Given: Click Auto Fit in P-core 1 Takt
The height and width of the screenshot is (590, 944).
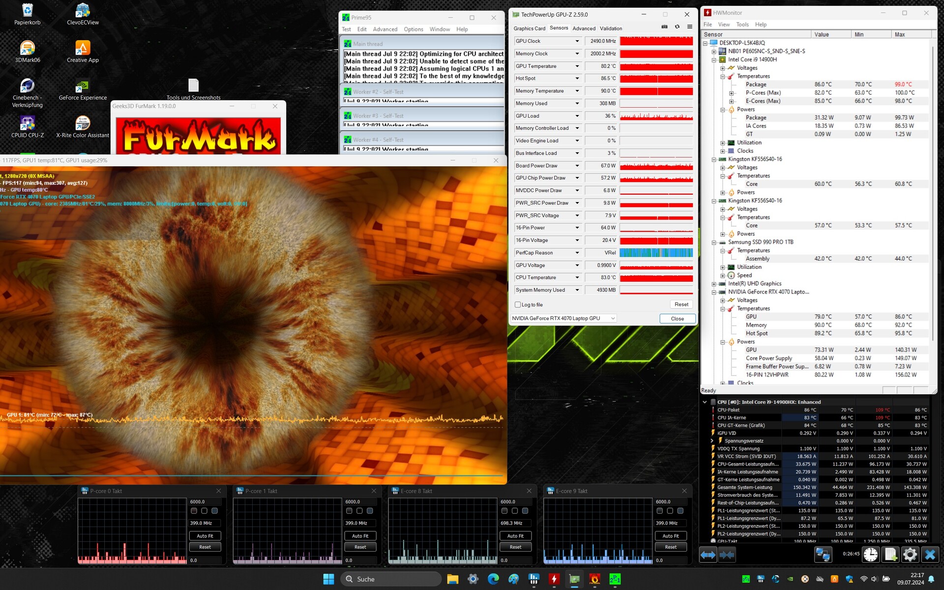Looking at the screenshot, I should (x=360, y=536).
